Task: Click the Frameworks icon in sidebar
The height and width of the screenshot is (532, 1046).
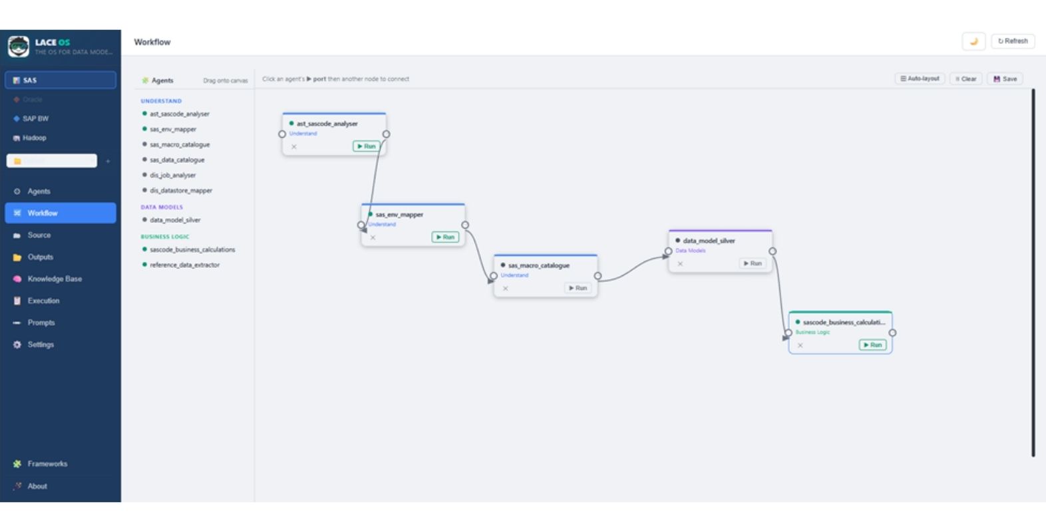Action: [x=17, y=464]
